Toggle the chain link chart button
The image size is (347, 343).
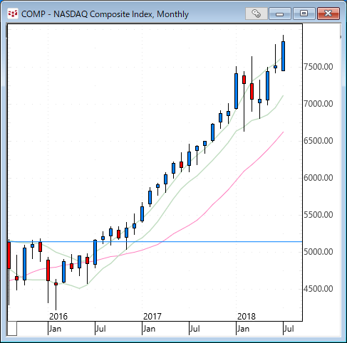pyautogui.click(x=257, y=14)
